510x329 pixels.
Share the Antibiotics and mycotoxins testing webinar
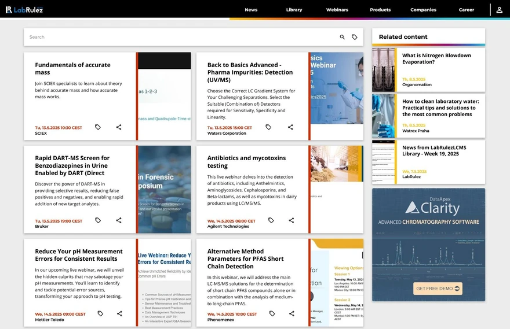point(292,220)
